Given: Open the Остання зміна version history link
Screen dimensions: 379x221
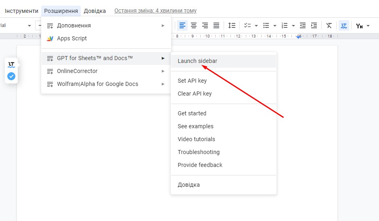Looking at the screenshot, I should pyautogui.click(x=155, y=10).
